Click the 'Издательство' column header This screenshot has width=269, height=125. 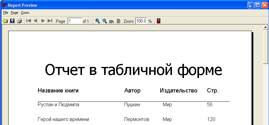click(x=179, y=91)
